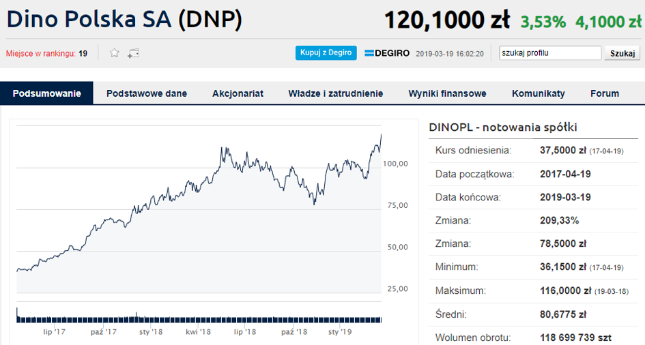Screen dimensions: 645x345
Task: Focus the szukaj profilu search field
Action: click(549, 53)
